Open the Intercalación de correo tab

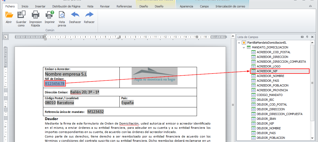click(x=230, y=6)
